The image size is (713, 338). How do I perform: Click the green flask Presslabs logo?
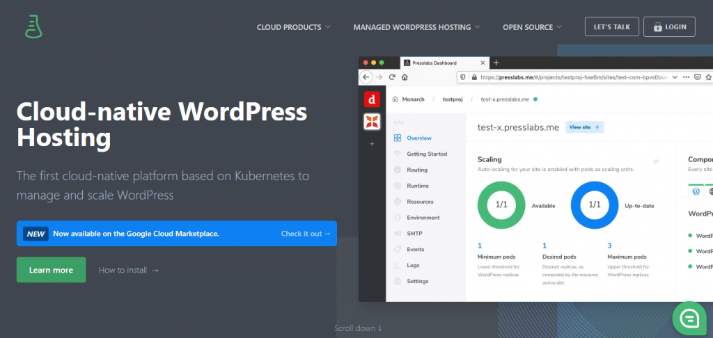[x=33, y=26]
